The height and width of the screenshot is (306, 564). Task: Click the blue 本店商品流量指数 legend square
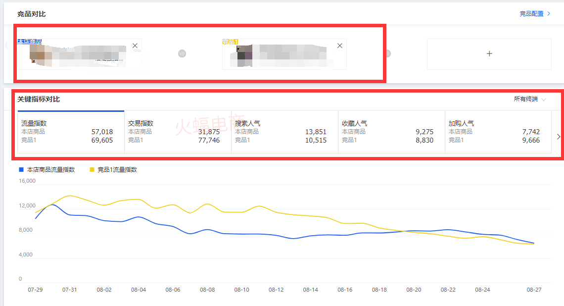pyautogui.click(x=21, y=169)
